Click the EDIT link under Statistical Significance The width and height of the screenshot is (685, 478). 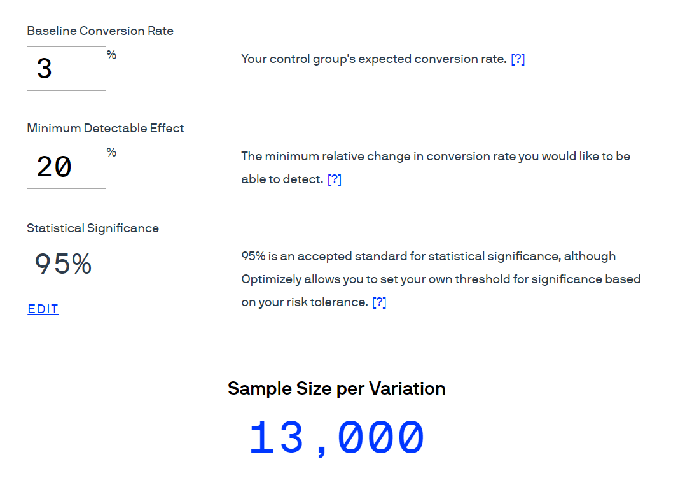[43, 309]
